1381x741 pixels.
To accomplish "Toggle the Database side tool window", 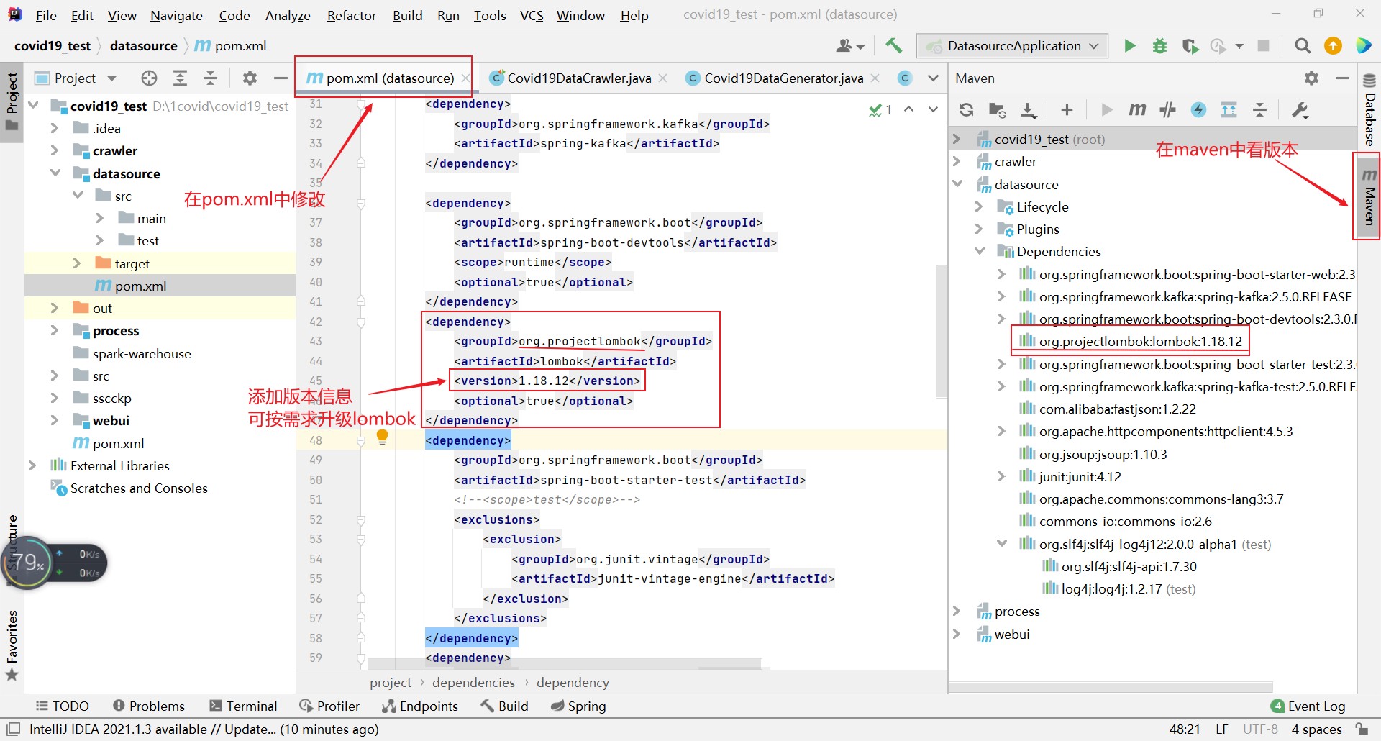I will (1369, 109).
